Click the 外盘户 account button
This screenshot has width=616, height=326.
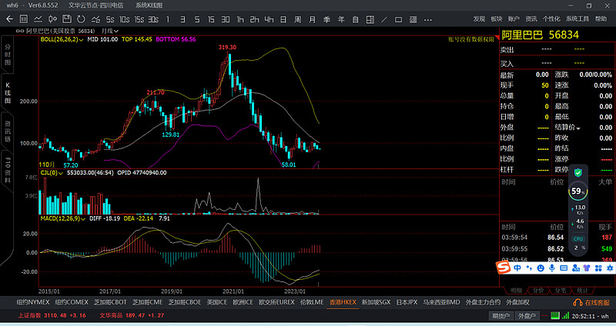527,315
